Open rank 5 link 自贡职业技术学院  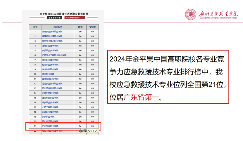[x=50, y=51]
